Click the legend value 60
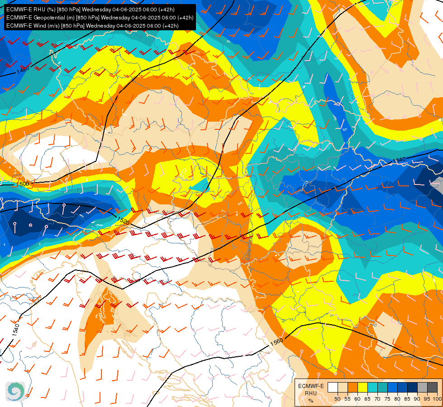 click(357, 399)
